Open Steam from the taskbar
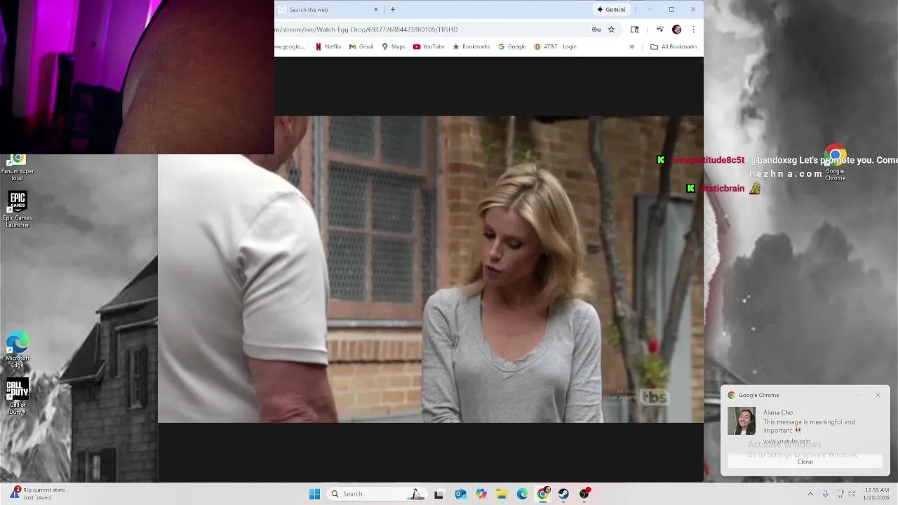The image size is (898, 505). point(563,494)
